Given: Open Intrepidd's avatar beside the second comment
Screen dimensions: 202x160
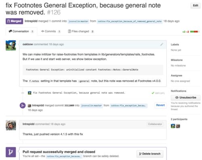Looking at the screenshot, I should [x=11, y=125].
